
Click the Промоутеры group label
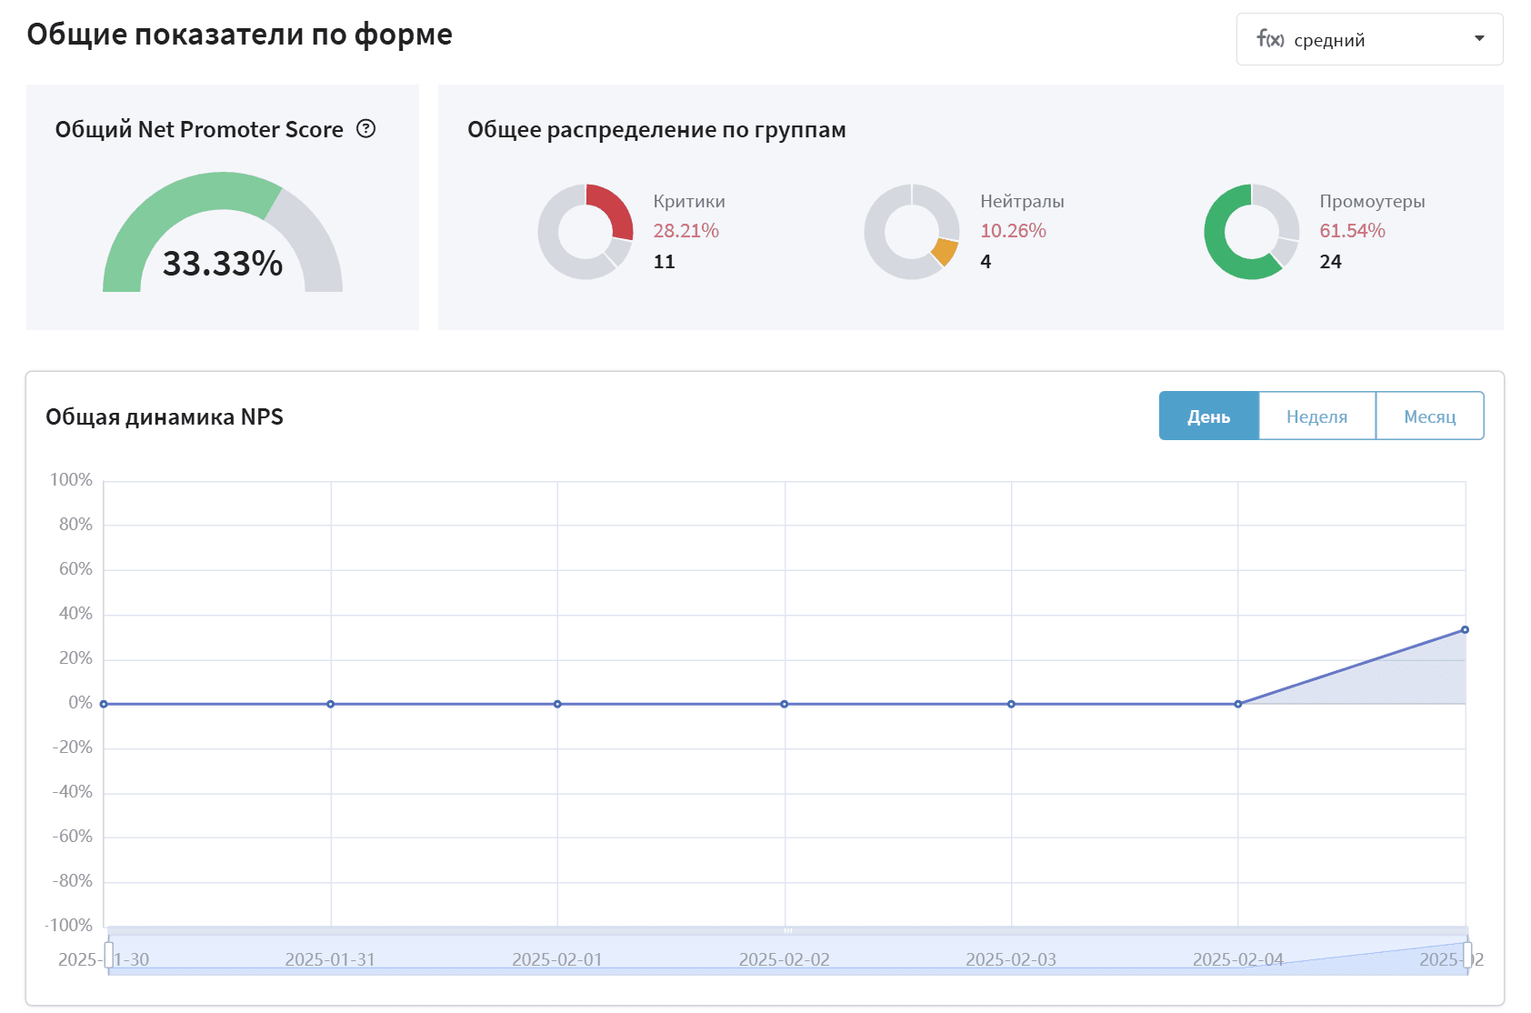tap(1372, 202)
